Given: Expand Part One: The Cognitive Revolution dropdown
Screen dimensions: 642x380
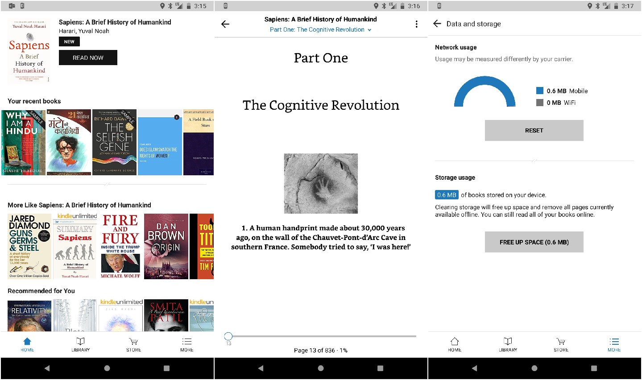Looking at the screenshot, I should (x=321, y=29).
